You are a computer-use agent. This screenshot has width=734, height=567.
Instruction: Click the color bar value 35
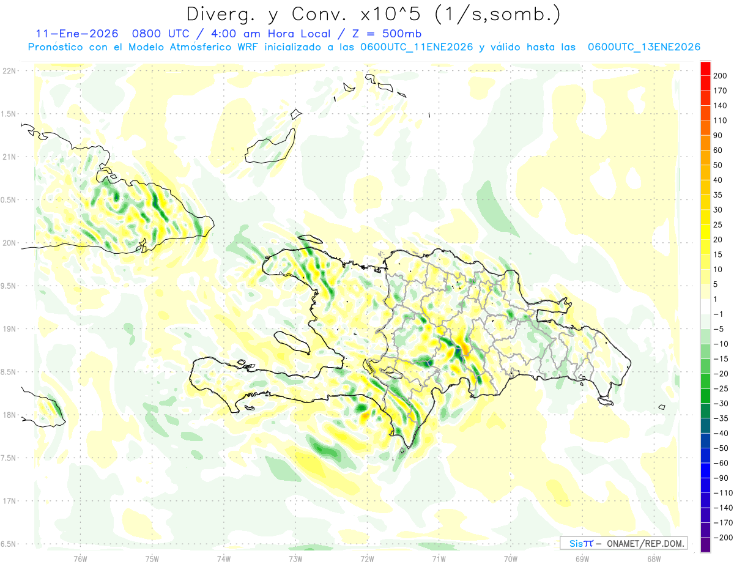click(718, 195)
